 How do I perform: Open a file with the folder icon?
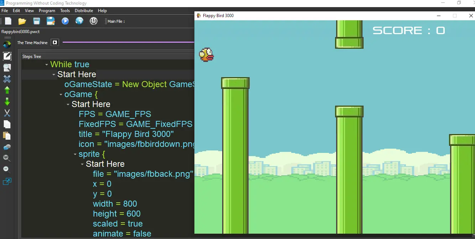pos(22,21)
